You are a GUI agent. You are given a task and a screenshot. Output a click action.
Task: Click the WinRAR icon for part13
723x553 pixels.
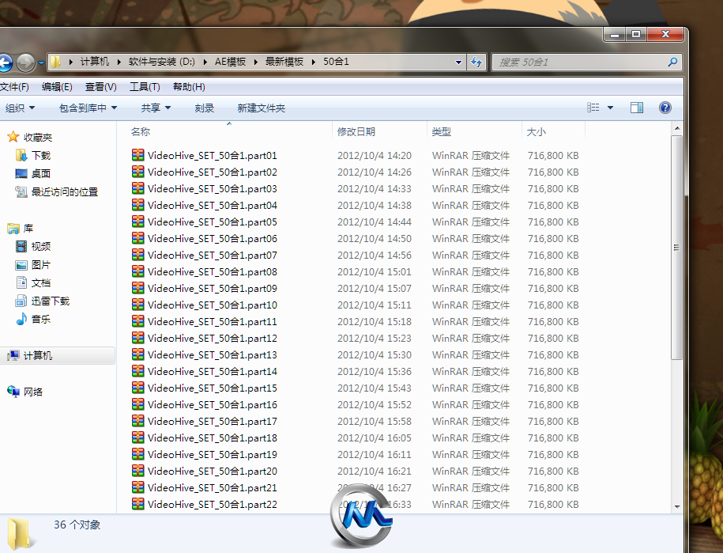pos(137,354)
